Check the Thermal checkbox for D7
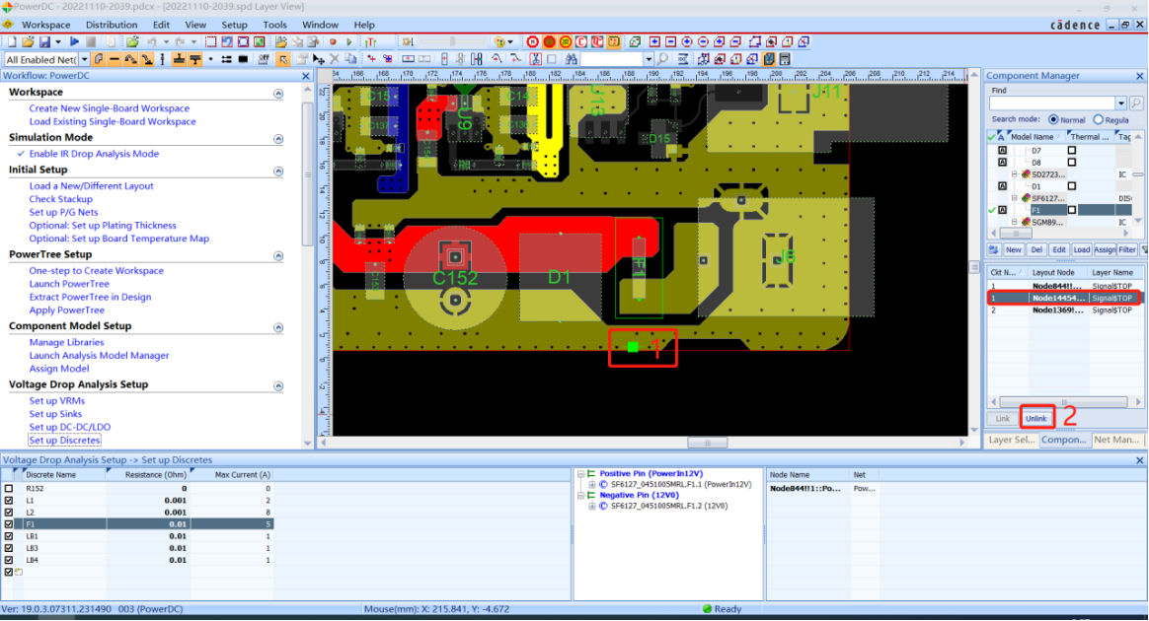 (1071, 151)
